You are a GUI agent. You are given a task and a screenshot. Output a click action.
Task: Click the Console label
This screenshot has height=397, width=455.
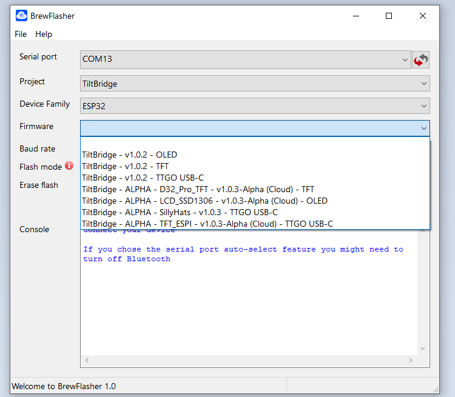(34, 229)
